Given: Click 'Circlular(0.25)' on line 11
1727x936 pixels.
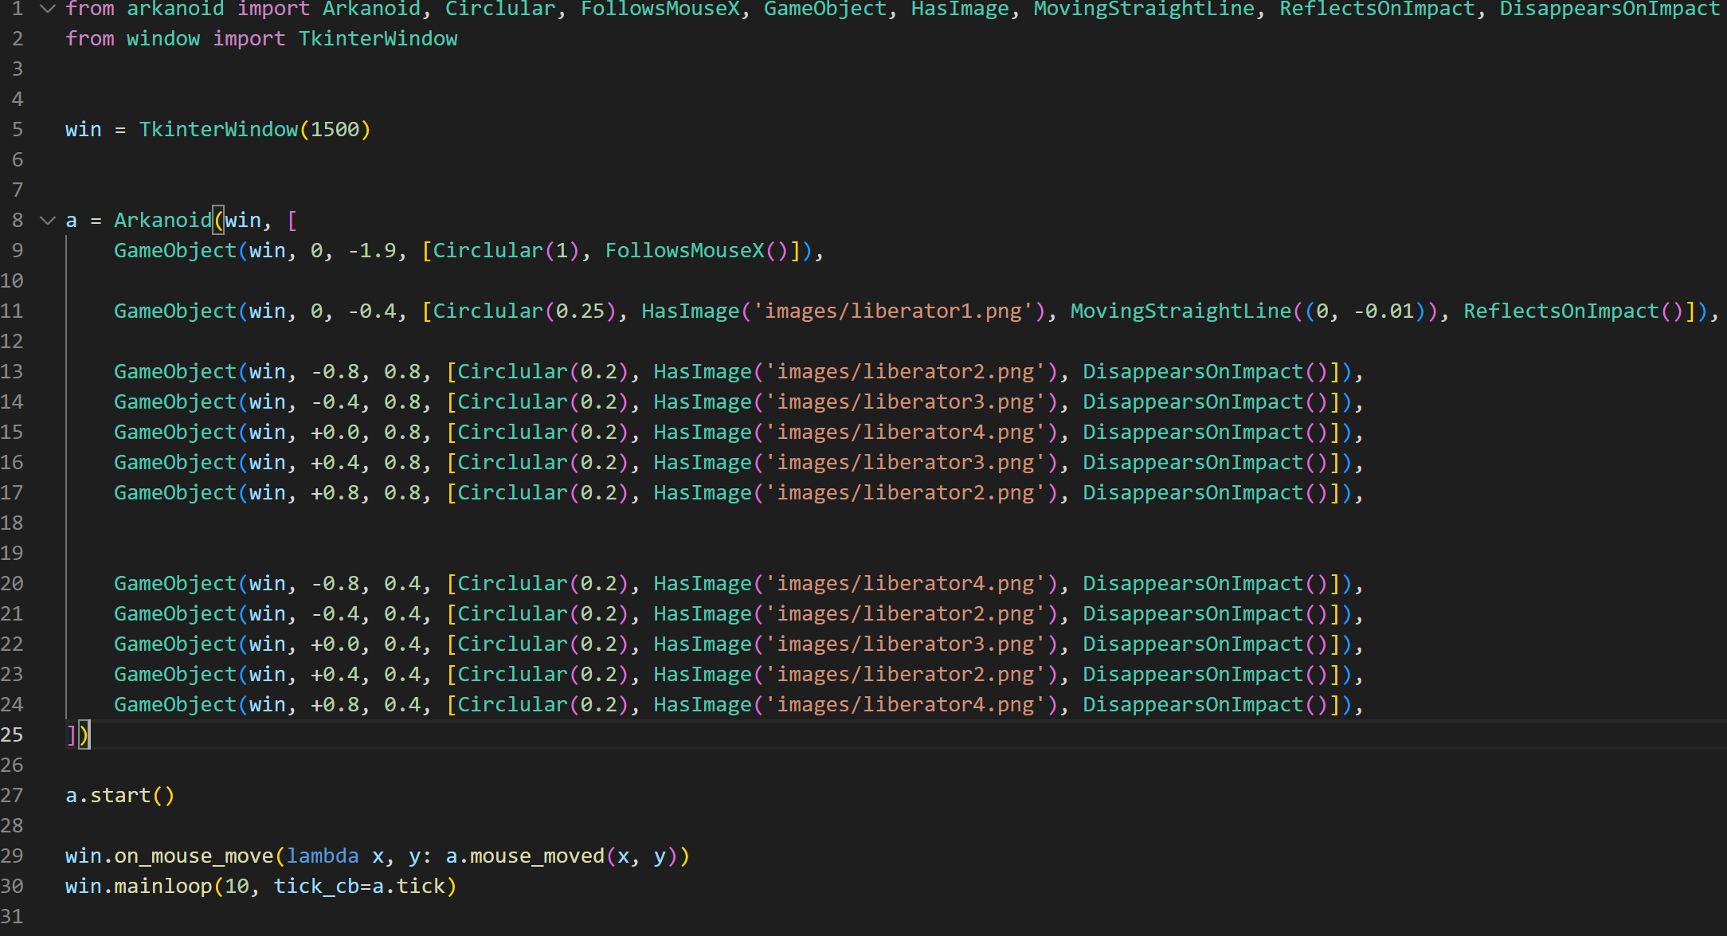Looking at the screenshot, I should click(x=524, y=311).
